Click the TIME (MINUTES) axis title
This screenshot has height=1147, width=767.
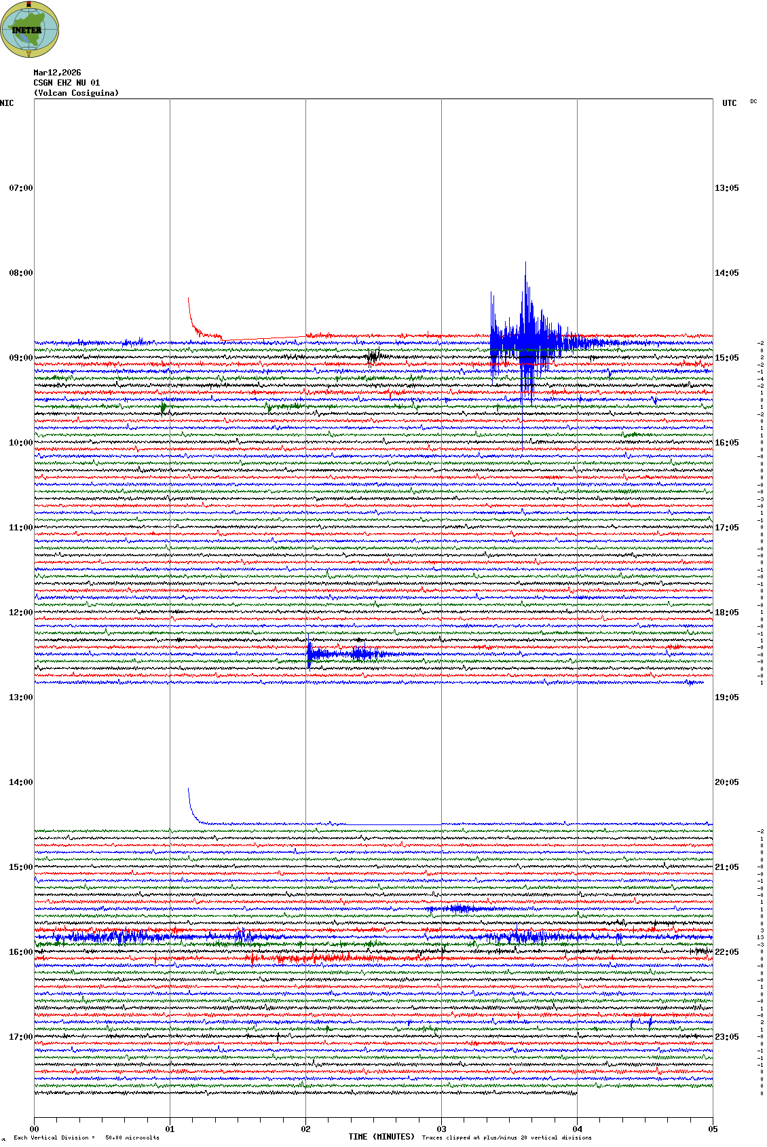(381, 1137)
